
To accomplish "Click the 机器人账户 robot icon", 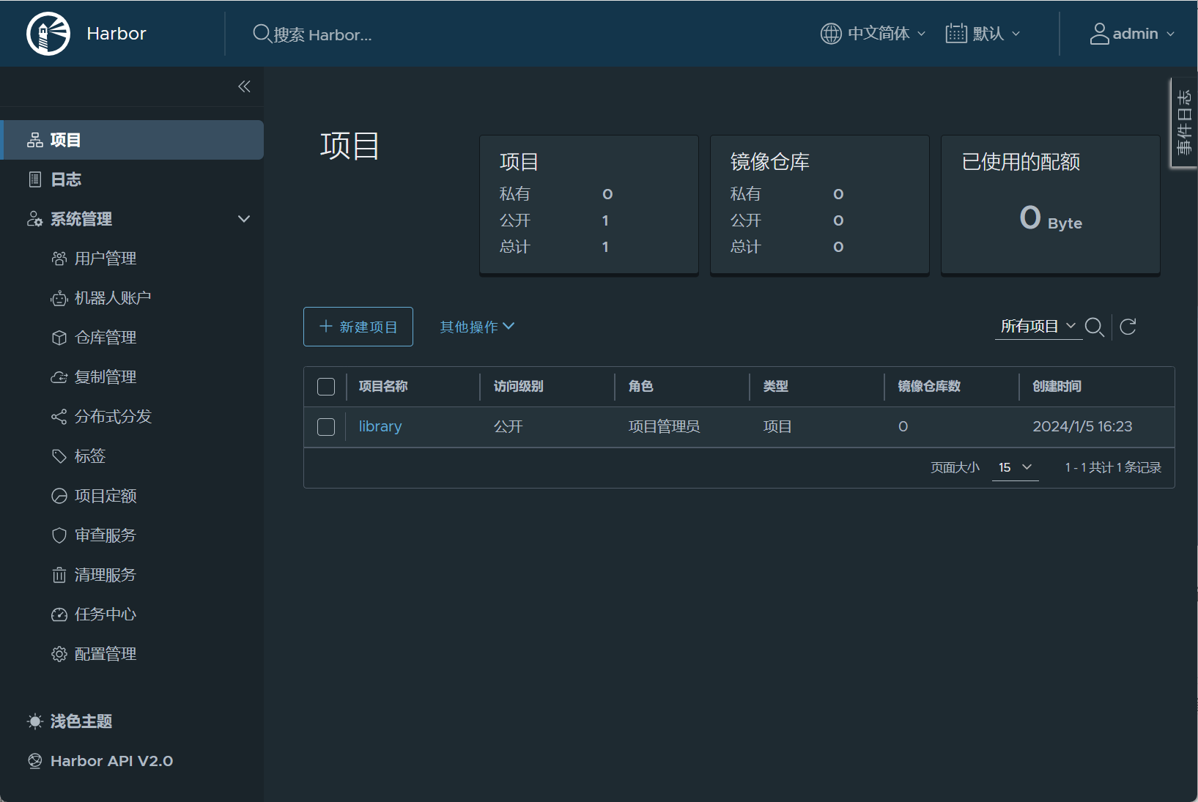I will click(x=59, y=298).
